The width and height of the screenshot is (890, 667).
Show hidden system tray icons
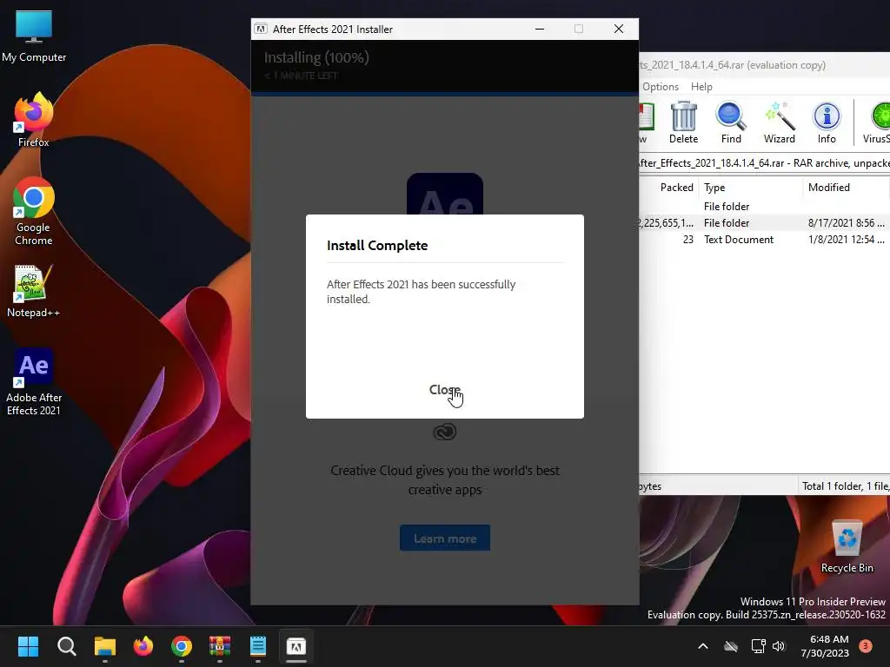tap(702, 646)
